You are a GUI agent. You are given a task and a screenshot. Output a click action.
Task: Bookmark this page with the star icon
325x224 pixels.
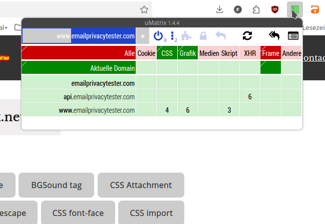[x=144, y=9]
